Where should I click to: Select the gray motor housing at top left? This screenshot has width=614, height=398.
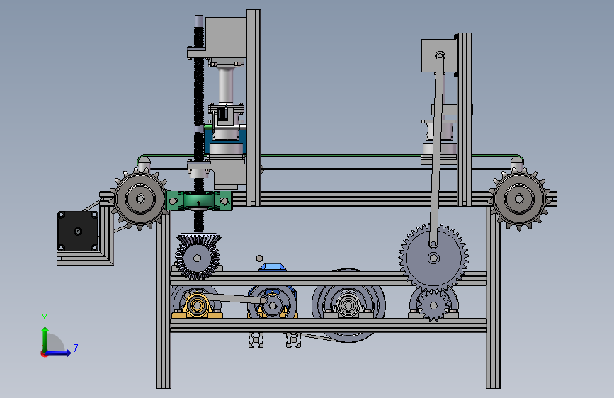pyautogui.click(x=226, y=38)
